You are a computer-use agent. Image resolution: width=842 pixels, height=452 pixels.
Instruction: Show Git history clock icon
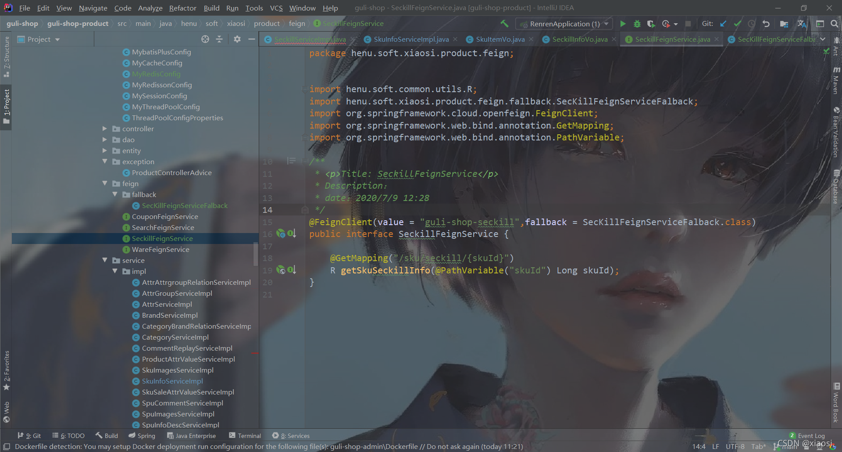click(752, 24)
